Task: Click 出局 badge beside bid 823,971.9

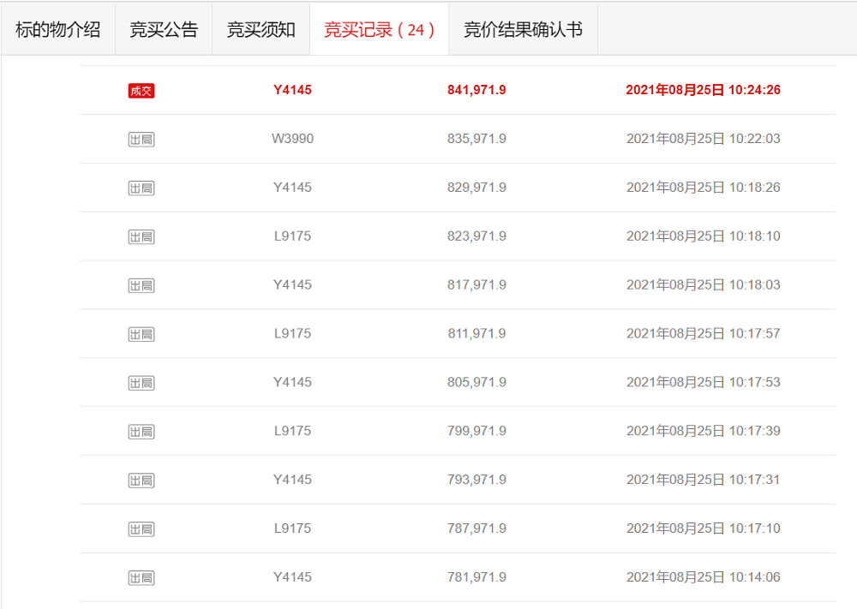Action: 141,236
